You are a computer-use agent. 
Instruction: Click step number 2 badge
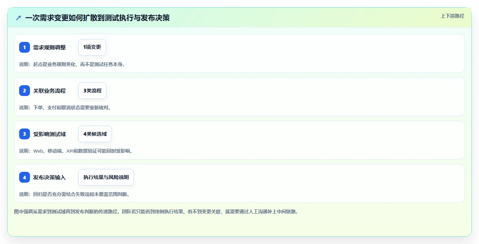[25, 91]
